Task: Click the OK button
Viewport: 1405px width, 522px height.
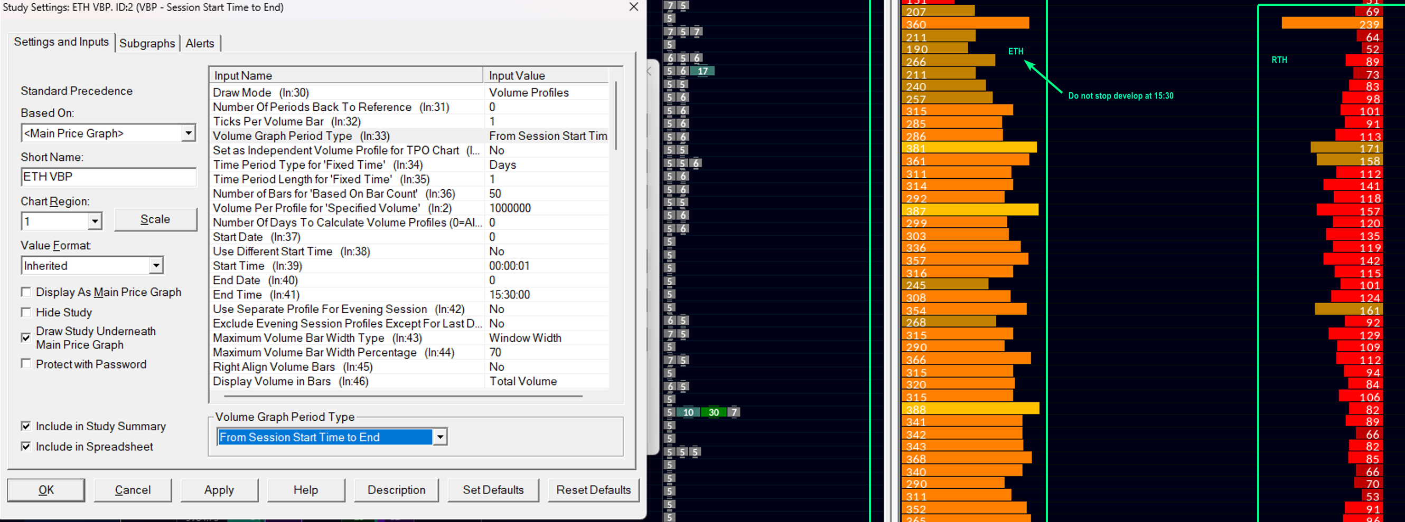Action: pos(46,490)
